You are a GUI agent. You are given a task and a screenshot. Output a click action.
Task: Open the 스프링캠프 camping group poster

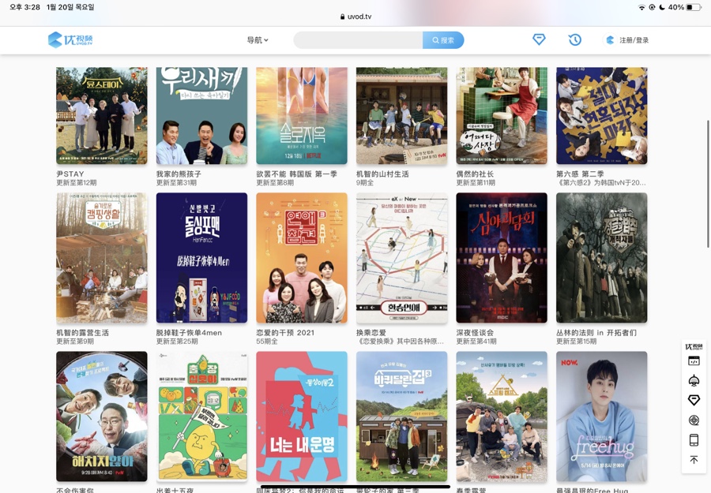(502, 416)
